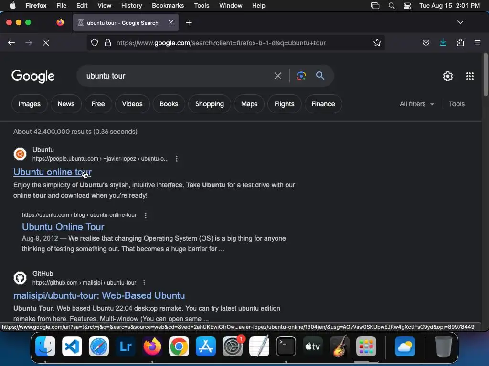
Task: Switch to Finance results
Action: point(323,104)
